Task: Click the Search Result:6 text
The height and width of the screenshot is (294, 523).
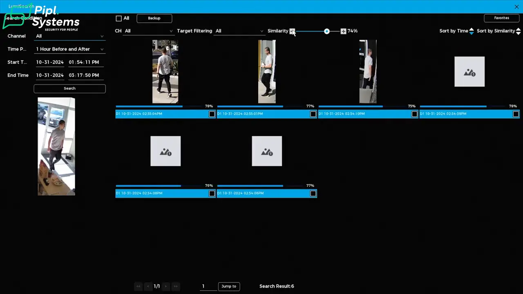Action: click(x=277, y=286)
